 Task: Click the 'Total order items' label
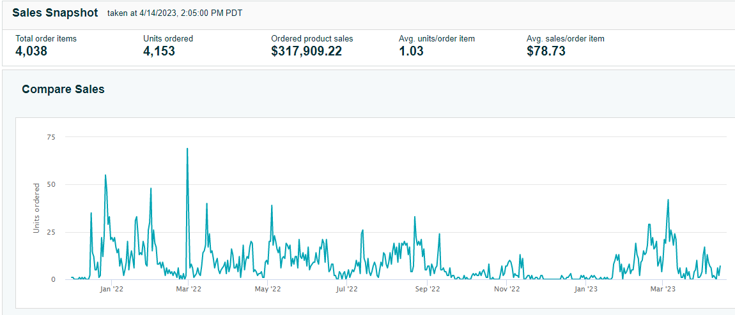tap(46, 39)
